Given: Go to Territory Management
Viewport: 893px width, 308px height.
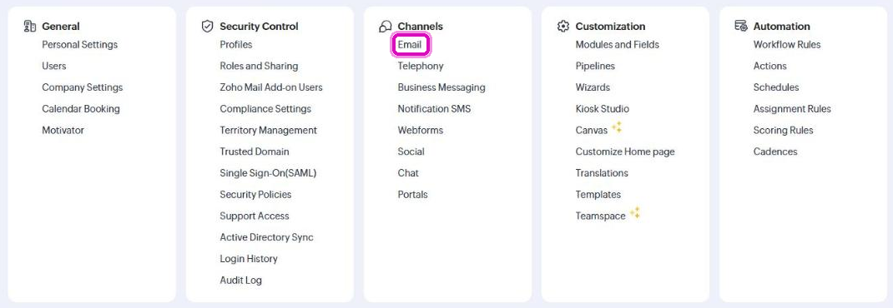Looking at the screenshot, I should pyautogui.click(x=268, y=130).
